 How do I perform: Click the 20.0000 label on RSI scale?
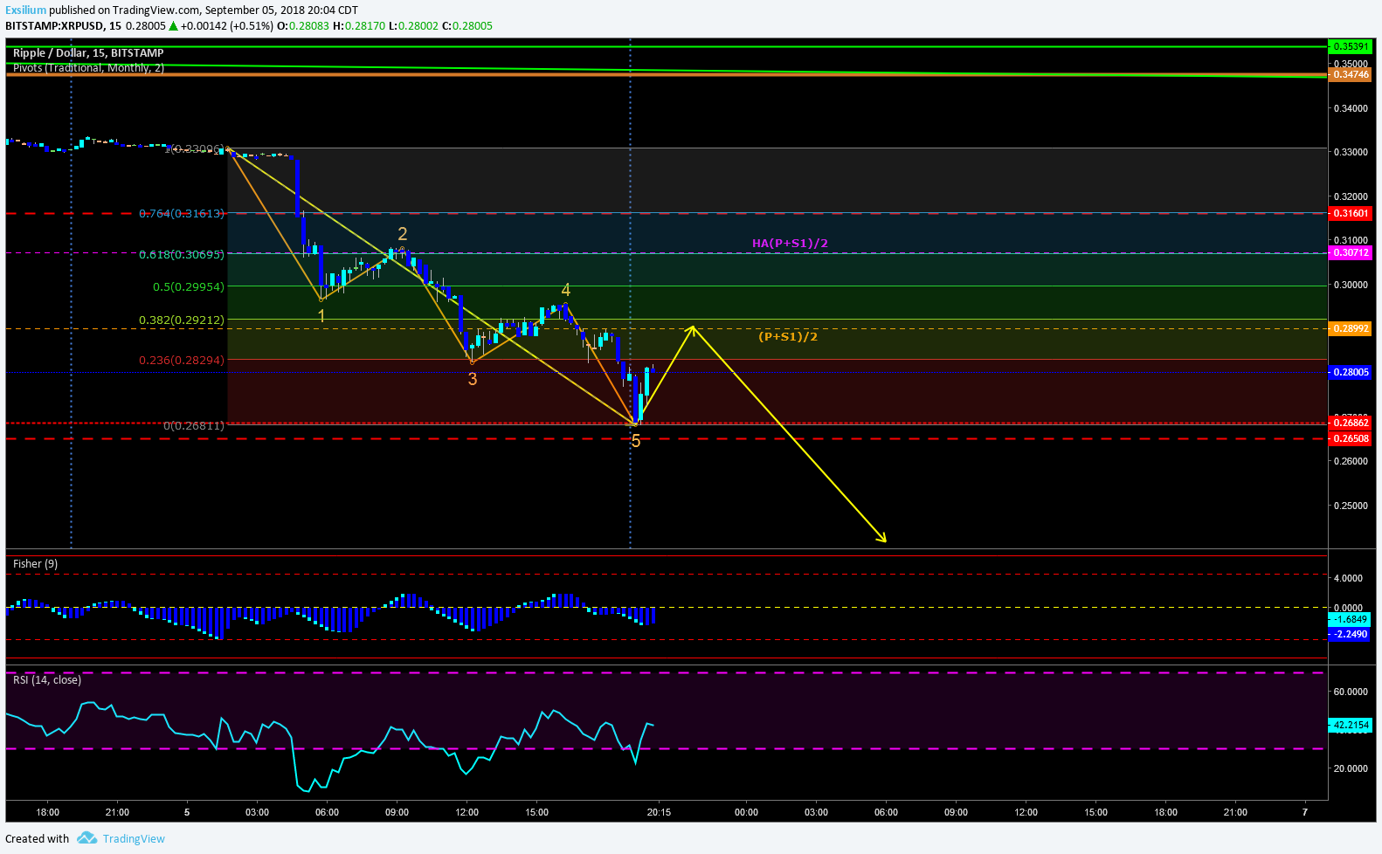click(1350, 768)
